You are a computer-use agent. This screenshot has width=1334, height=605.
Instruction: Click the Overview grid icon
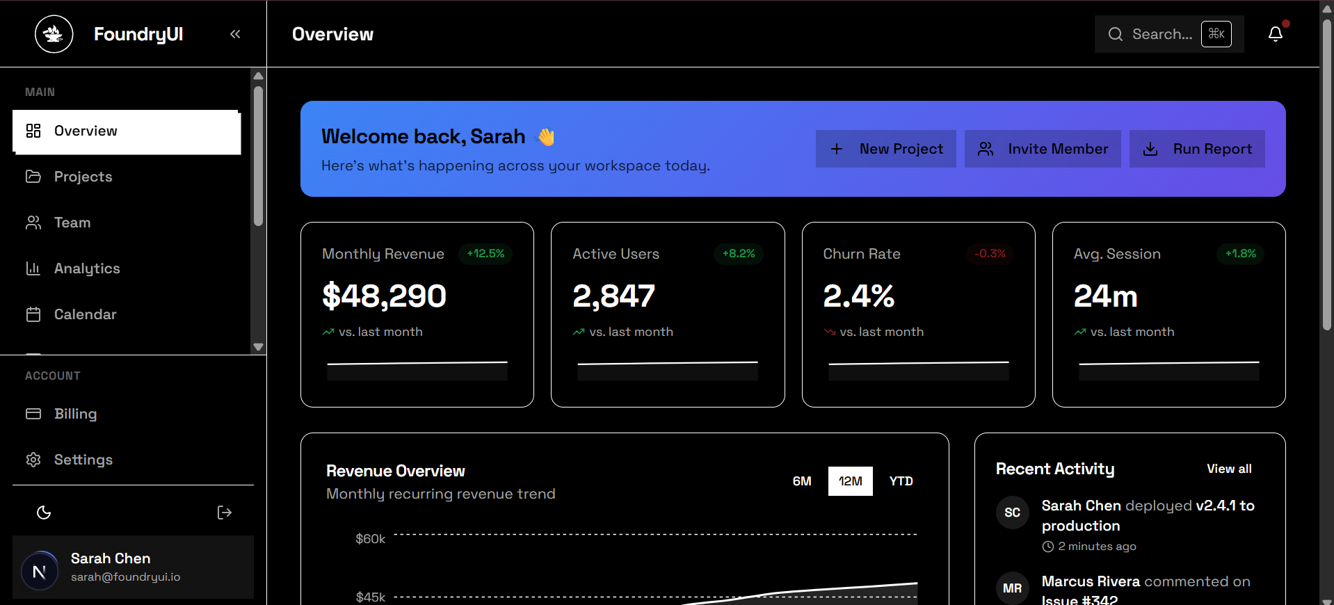coord(33,131)
